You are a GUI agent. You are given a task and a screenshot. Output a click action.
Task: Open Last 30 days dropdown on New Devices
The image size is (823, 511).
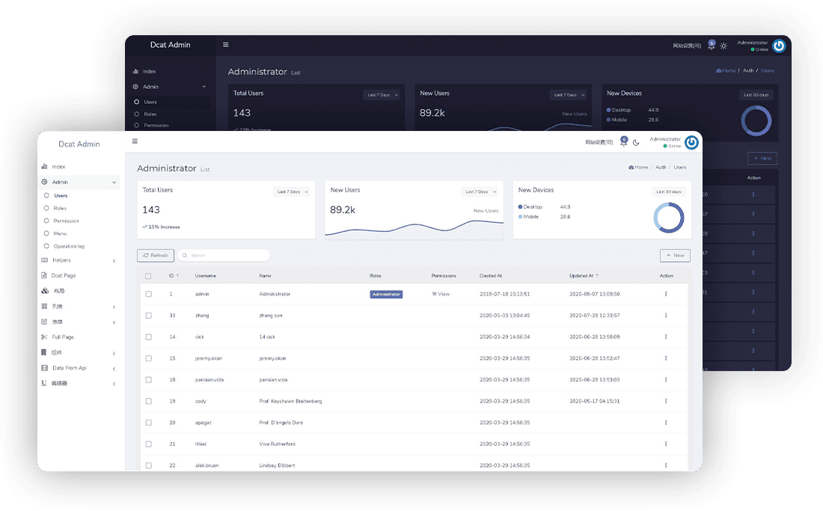point(668,192)
